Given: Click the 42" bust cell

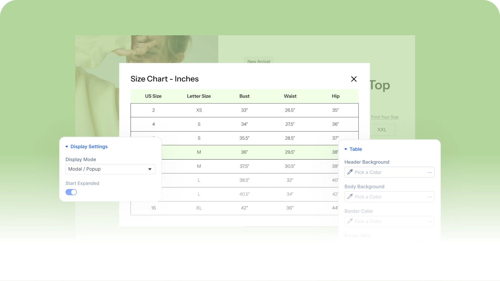Looking at the screenshot, I should pyautogui.click(x=244, y=208).
